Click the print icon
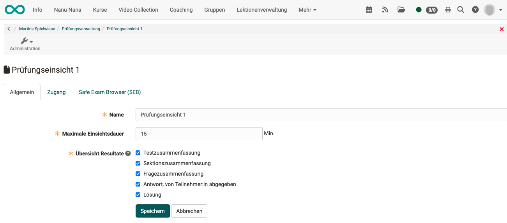Screen dimensions: 507x223 [x=448, y=10]
